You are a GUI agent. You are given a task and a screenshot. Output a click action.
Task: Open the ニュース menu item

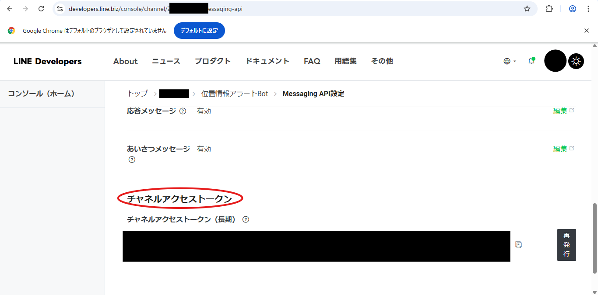(x=166, y=61)
